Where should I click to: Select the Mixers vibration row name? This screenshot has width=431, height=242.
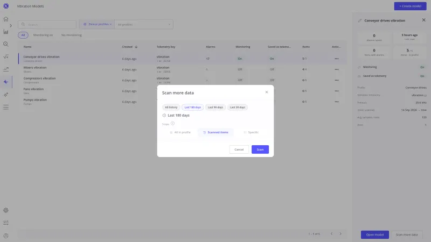coord(35,68)
